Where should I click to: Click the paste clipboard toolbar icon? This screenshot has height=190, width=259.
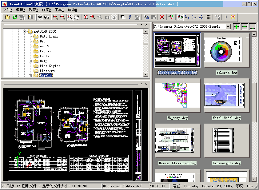click(153, 17)
